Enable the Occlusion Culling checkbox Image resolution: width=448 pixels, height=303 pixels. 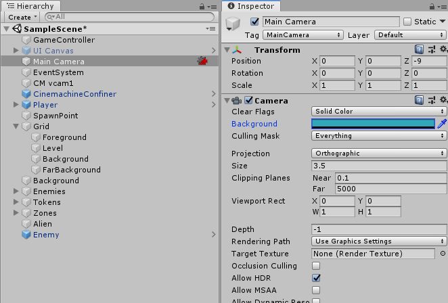(316, 266)
